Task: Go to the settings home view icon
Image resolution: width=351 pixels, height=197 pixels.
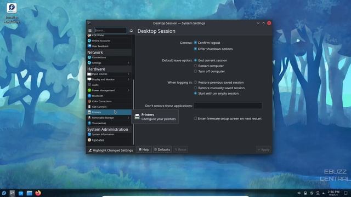Action: [131, 31]
